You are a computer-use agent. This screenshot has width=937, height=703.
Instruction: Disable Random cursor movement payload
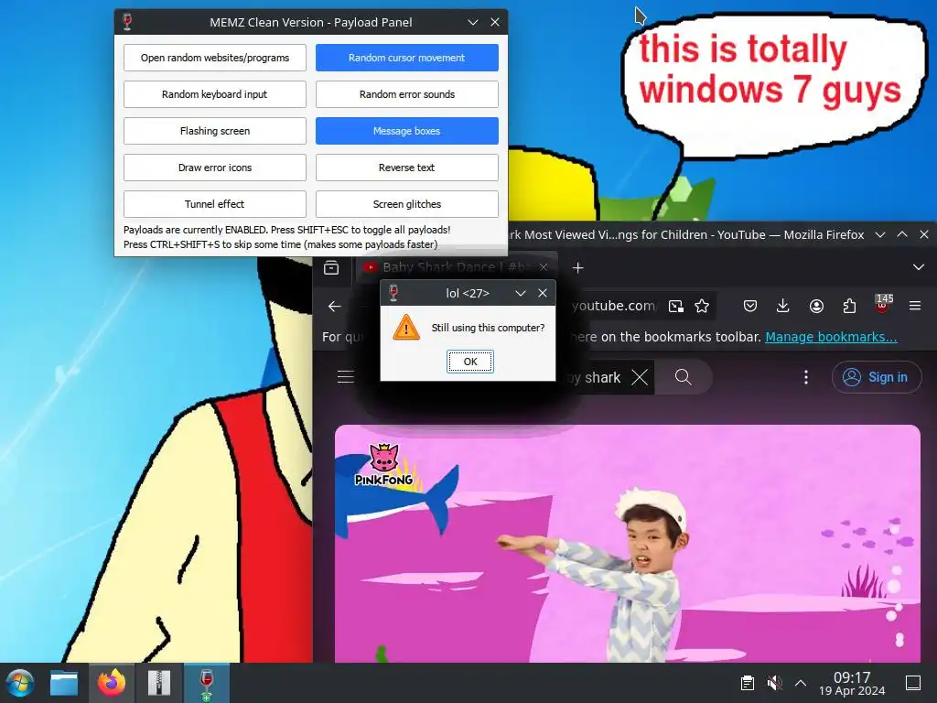click(x=407, y=58)
